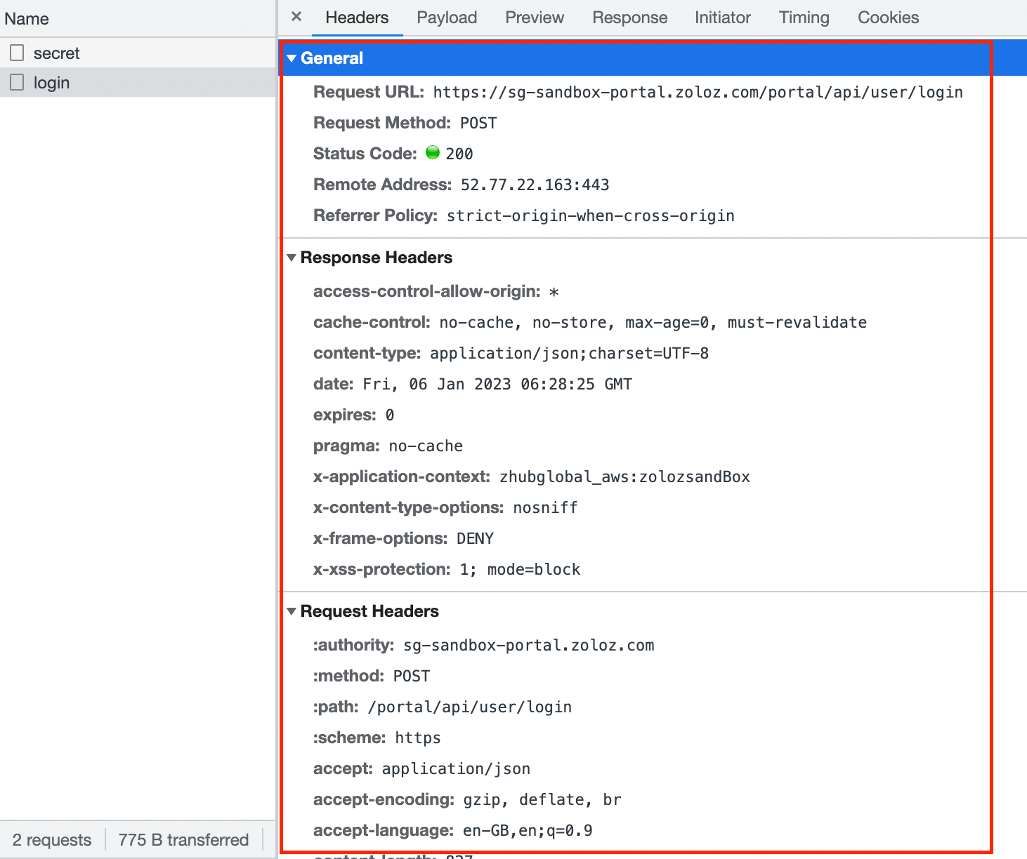Click the accept-encoding header value
The image size is (1027, 859).
[542, 799]
